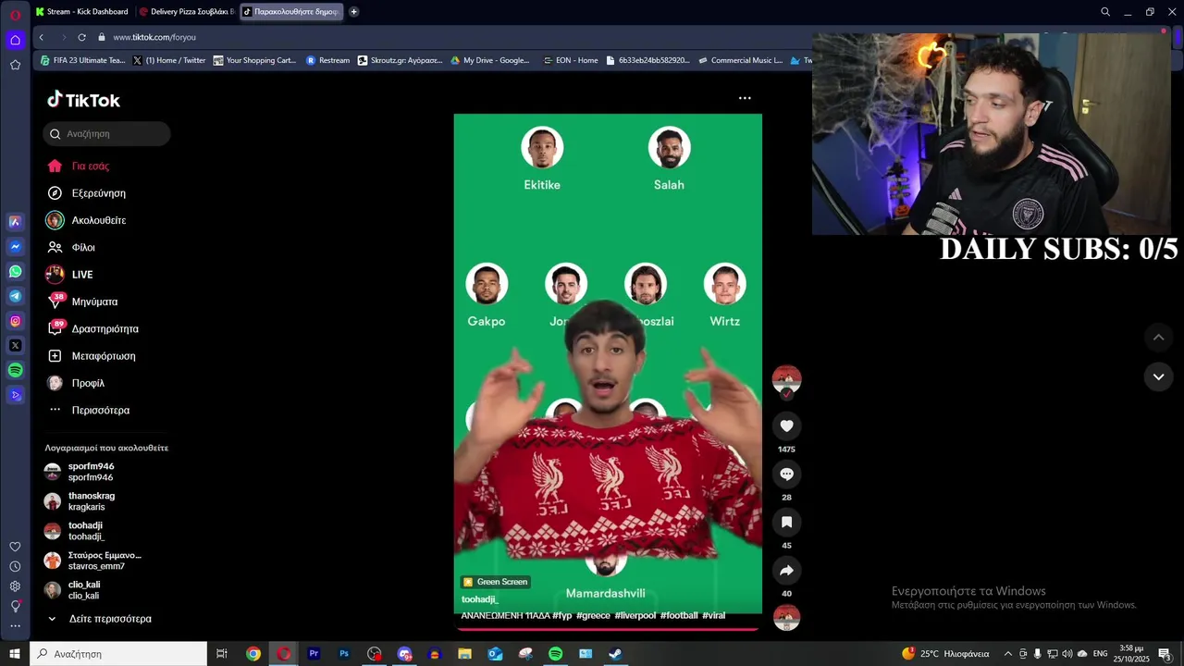Open Spotify from the Windows taskbar
Viewport: 1184px width, 666px height.
[555, 654]
